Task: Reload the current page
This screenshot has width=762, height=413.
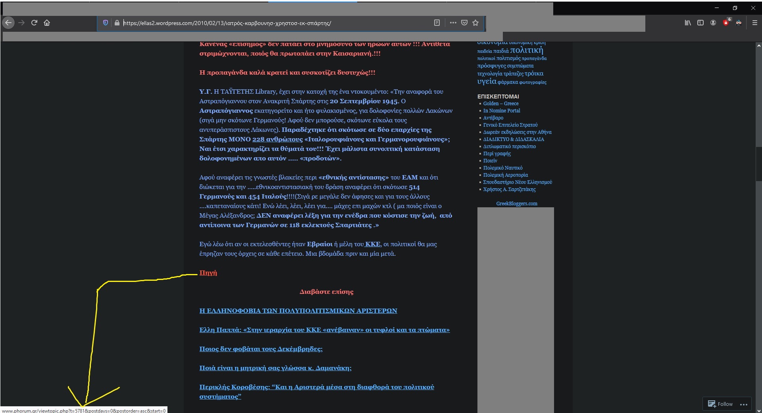Action: point(34,23)
